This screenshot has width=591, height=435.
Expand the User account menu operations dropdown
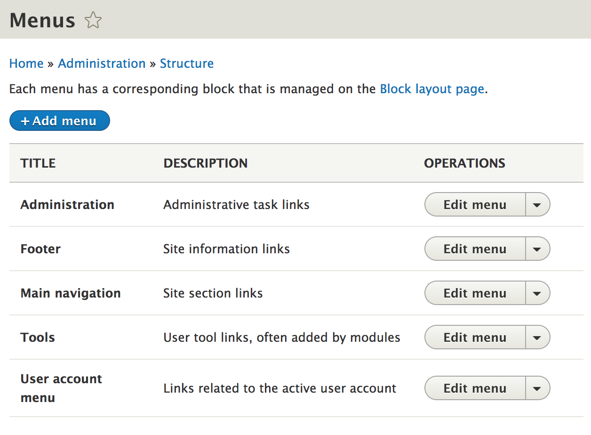(537, 388)
